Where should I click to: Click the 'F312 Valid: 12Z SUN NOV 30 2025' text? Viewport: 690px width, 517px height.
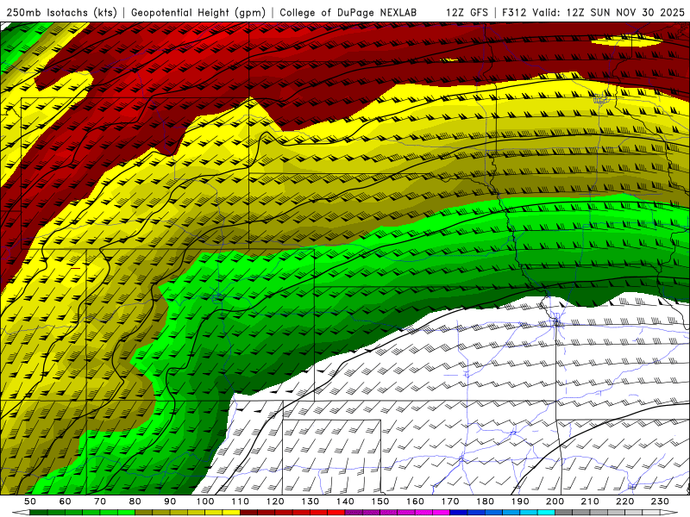coord(593,12)
